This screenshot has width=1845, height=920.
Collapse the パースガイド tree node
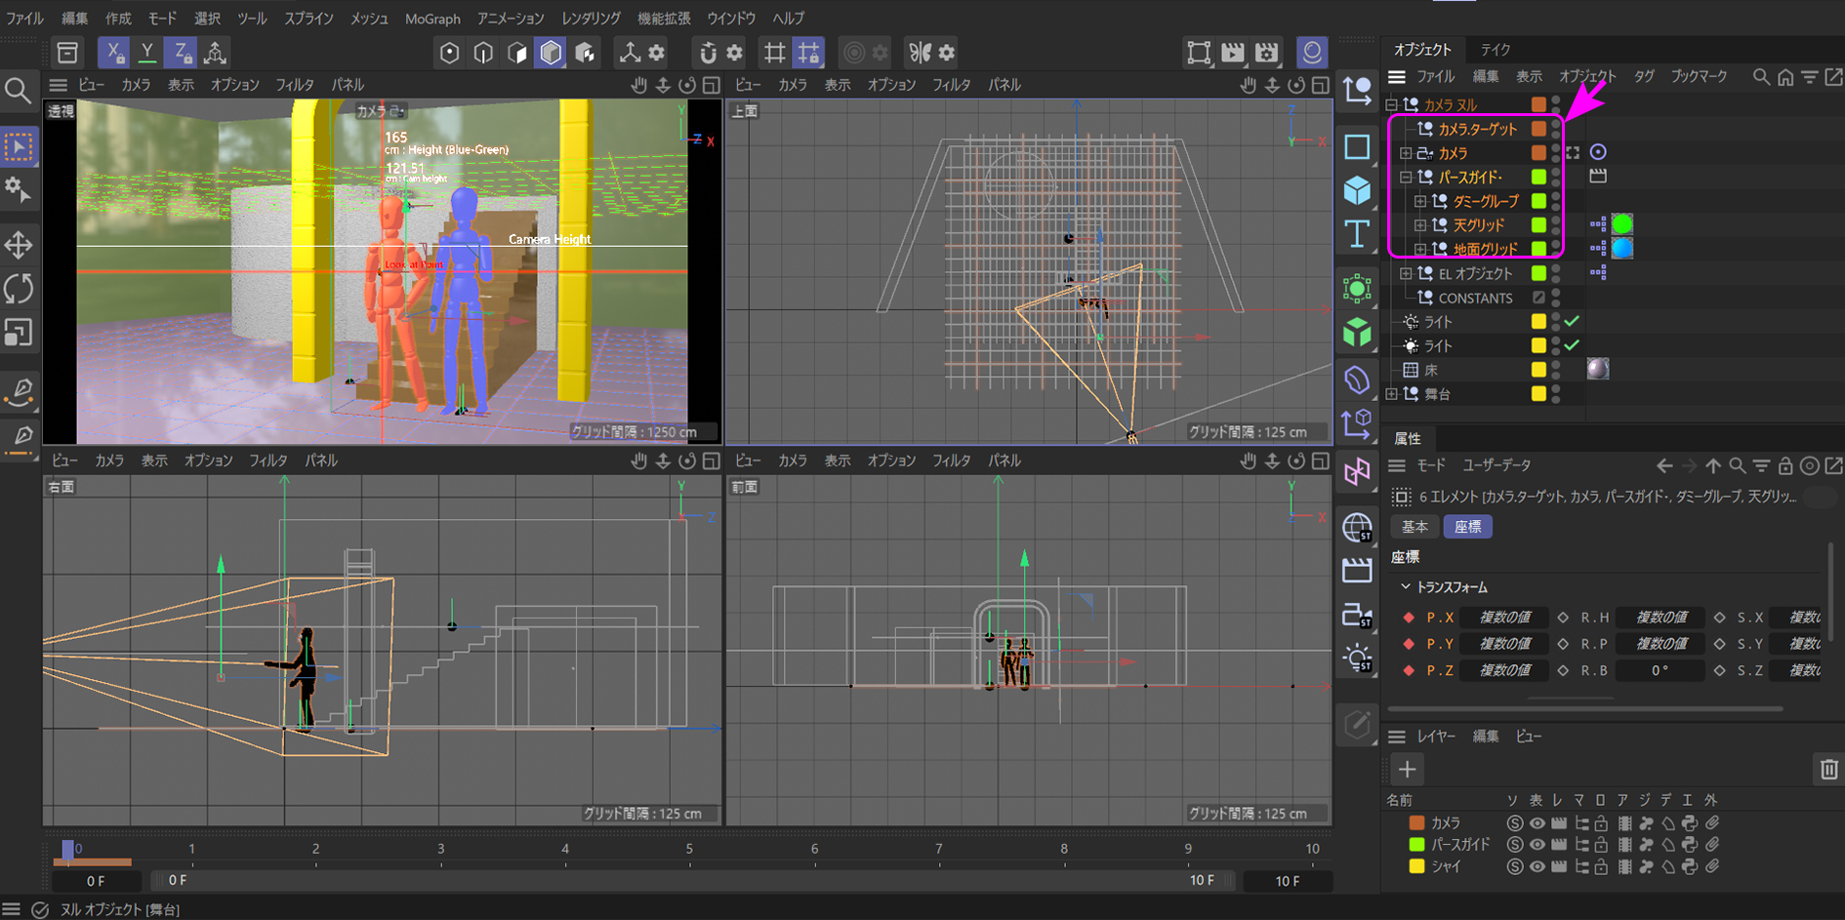pos(1406,178)
